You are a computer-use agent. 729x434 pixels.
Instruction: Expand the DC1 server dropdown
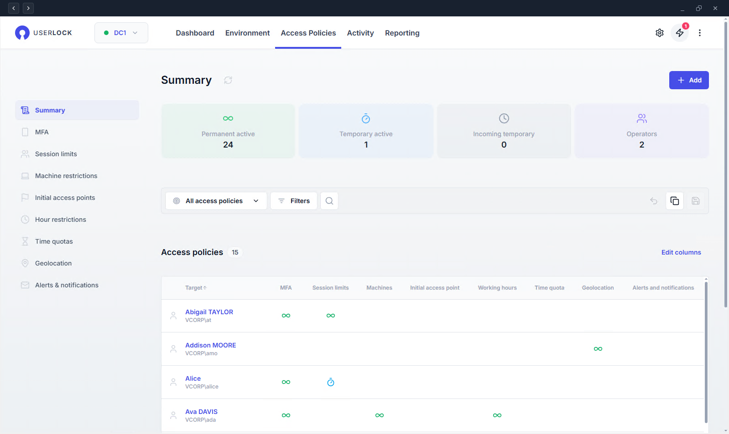pos(121,33)
